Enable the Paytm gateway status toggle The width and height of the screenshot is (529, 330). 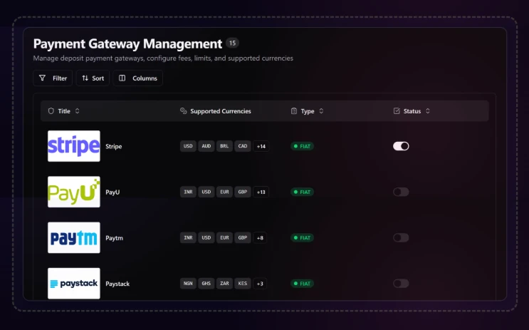pos(401,237)
